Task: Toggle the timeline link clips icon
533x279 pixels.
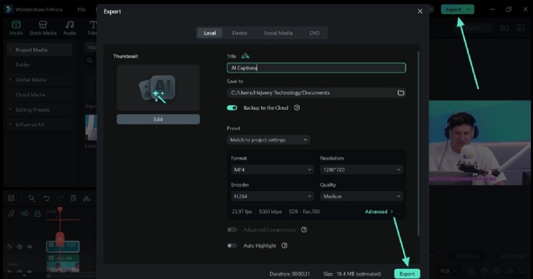Action: tap(25, 214)
